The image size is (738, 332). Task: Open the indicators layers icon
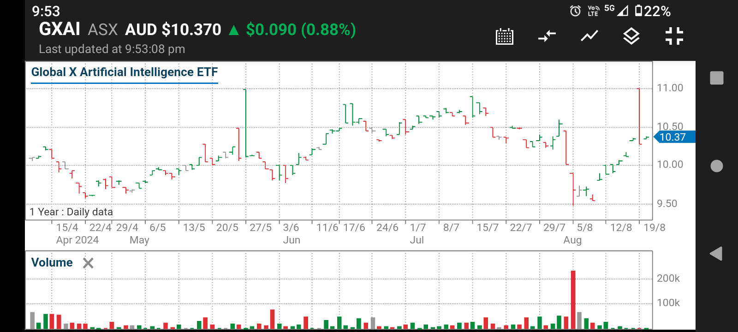(631, 36)
